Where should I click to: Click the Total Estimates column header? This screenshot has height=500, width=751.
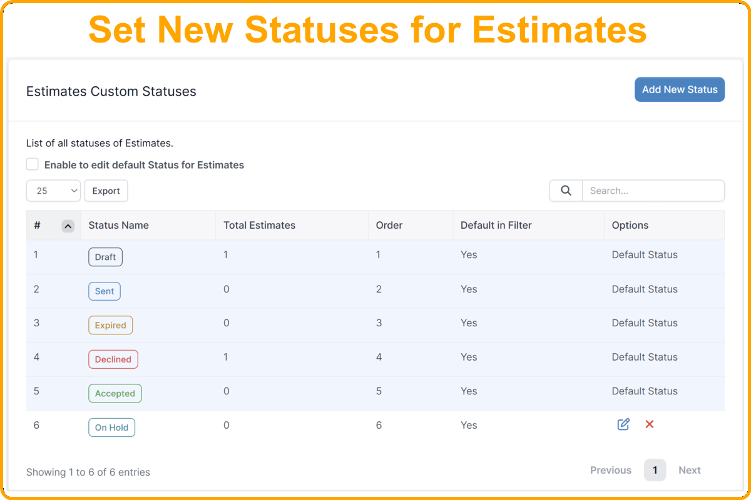pos(259,225)
